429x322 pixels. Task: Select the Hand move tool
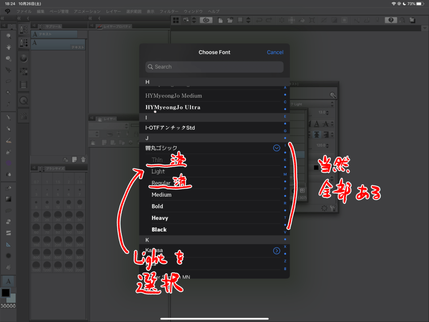8,47
